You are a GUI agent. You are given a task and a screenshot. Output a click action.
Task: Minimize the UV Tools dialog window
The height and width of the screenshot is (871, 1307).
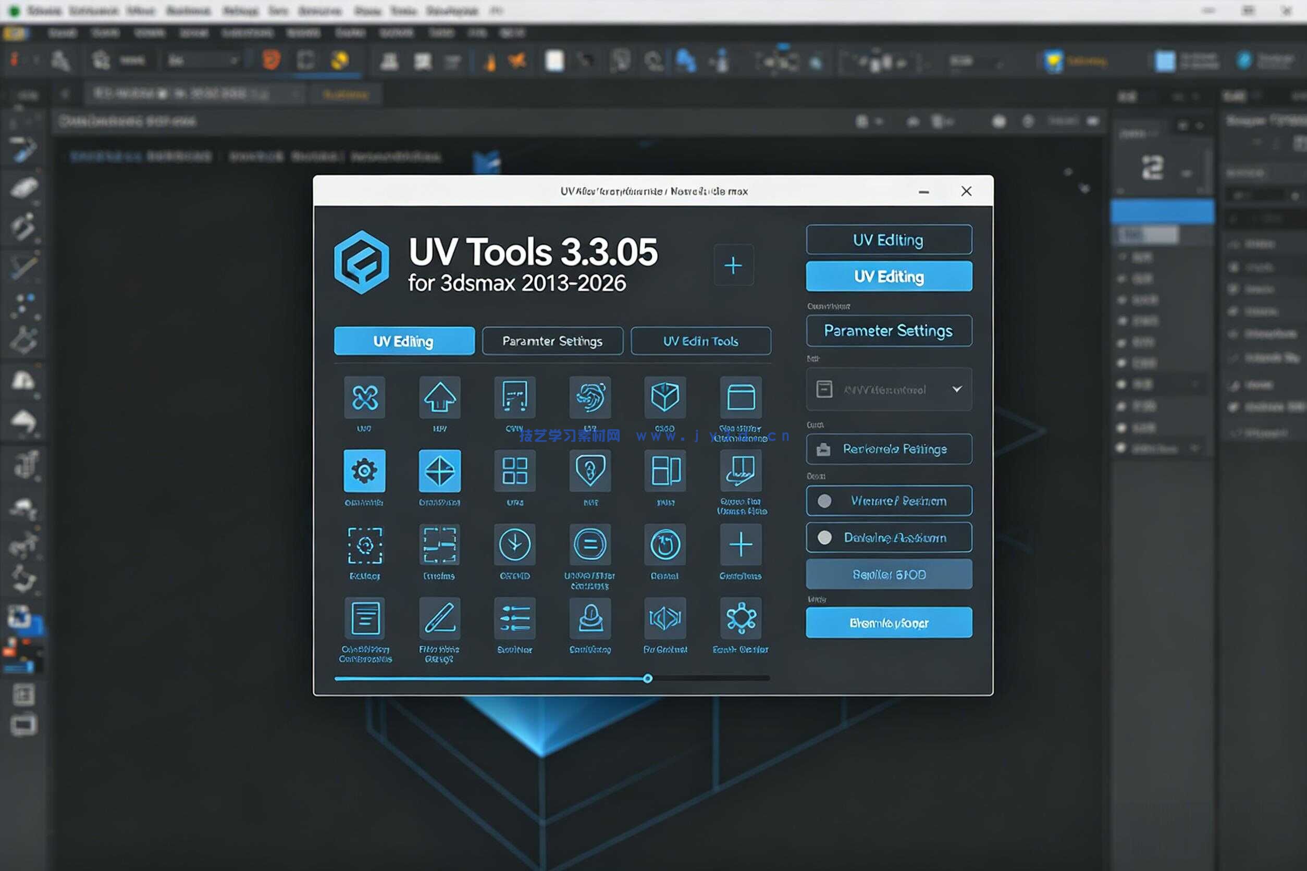[923, 192]
